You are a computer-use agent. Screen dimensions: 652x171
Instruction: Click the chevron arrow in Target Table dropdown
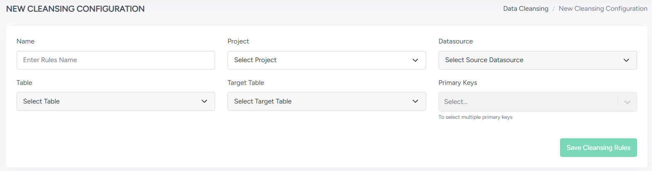coord(415,101)
